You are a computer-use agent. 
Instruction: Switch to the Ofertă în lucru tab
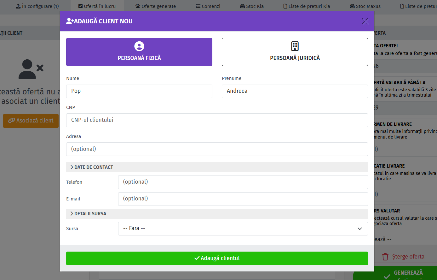(97, 6)
